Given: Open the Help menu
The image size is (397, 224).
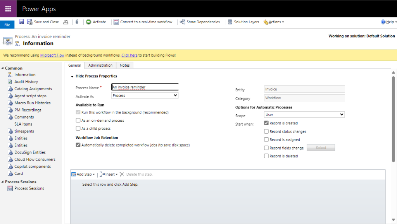Looking at the screenshot, I should click(x=388, y=22).
